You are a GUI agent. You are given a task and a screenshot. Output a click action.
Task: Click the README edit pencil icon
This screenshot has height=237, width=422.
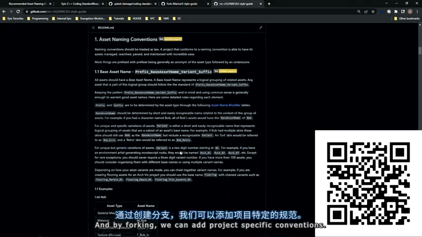(x=260, y=28)
